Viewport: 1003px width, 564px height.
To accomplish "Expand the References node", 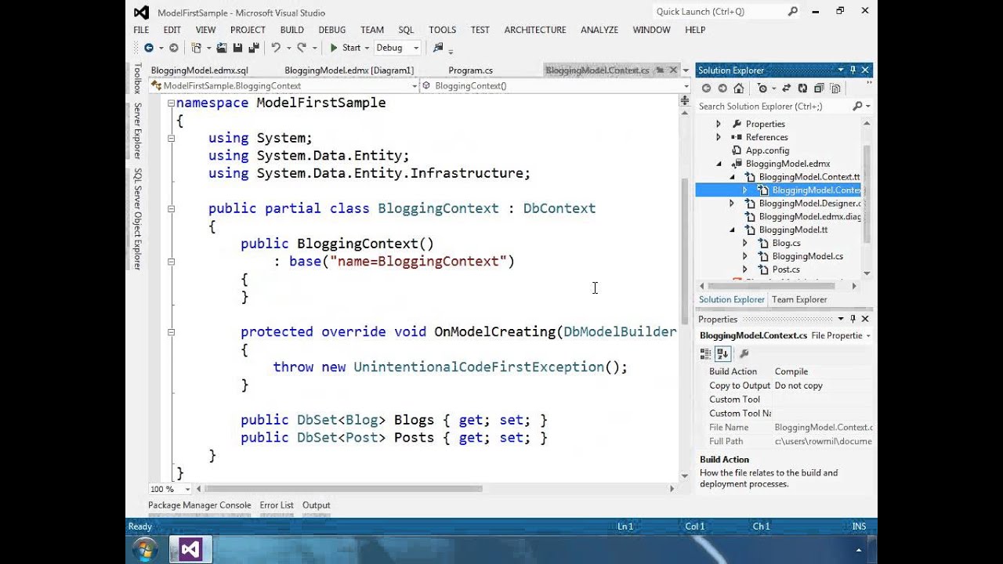I will tap(719, 137).
